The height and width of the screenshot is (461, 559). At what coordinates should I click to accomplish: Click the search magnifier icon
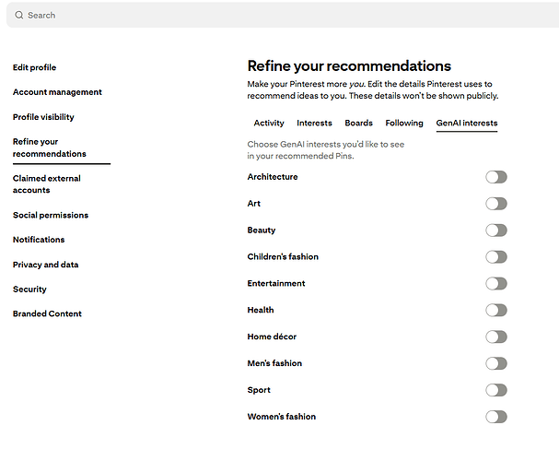tap(19, 16)
